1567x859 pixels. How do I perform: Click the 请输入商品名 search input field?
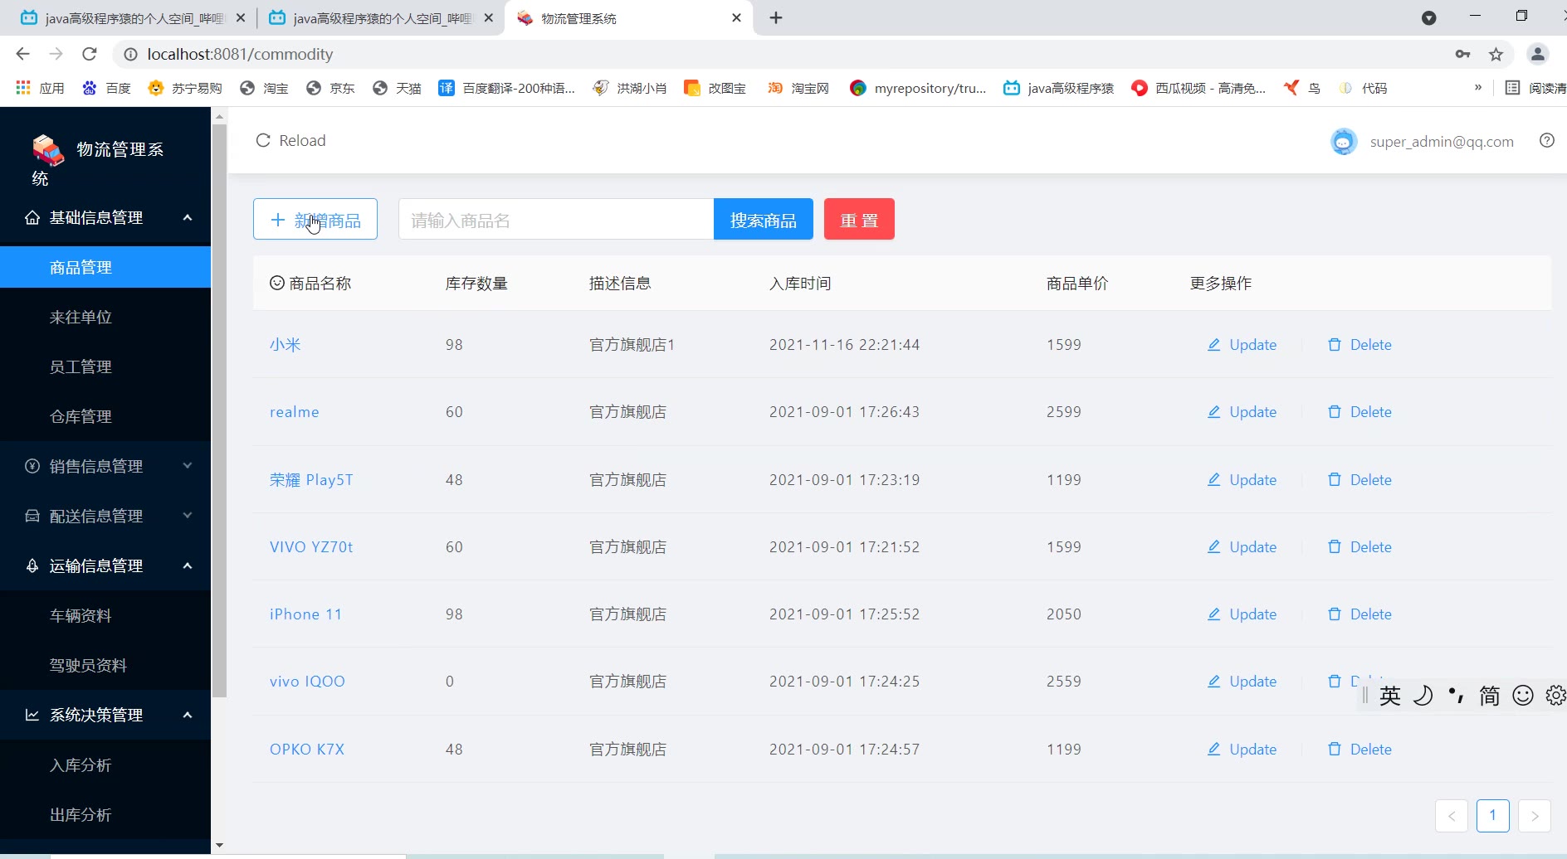[x=555, y=220]
